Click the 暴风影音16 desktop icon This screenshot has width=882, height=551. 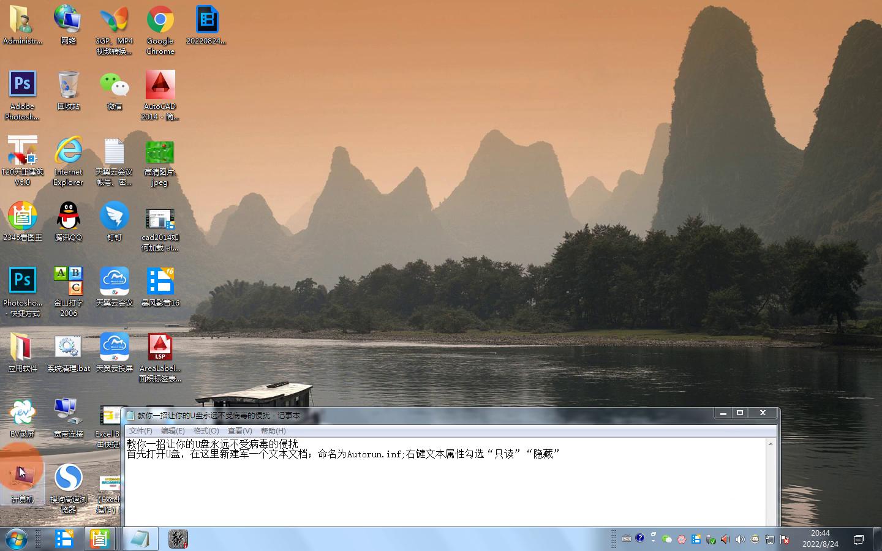160,282
